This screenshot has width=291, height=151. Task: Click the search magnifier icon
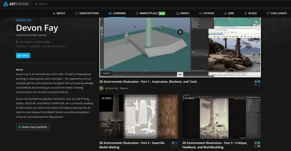point(36,4)
